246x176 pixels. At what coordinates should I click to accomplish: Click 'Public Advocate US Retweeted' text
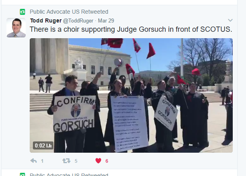click(69, 12)
